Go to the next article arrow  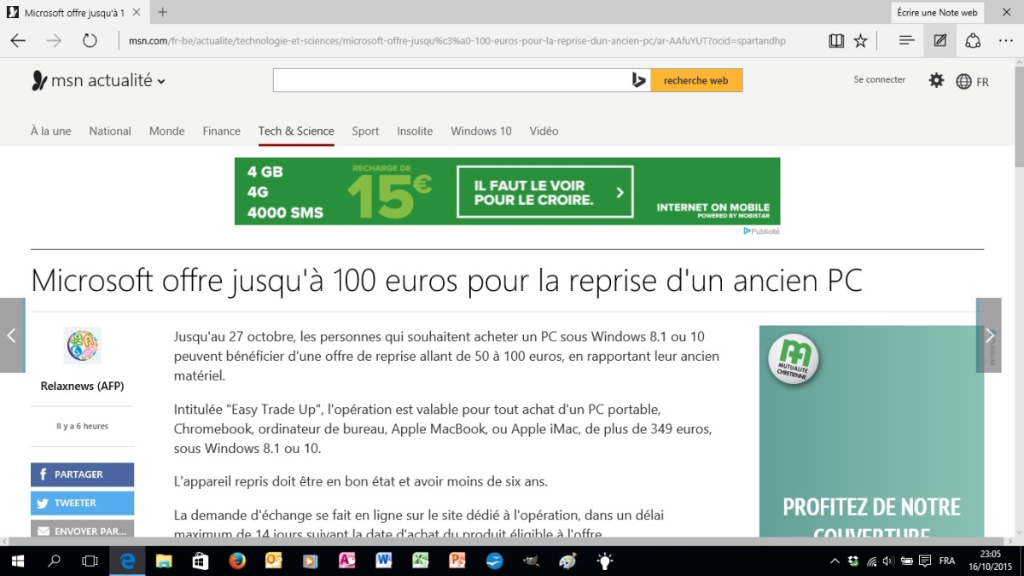[989, 335]
